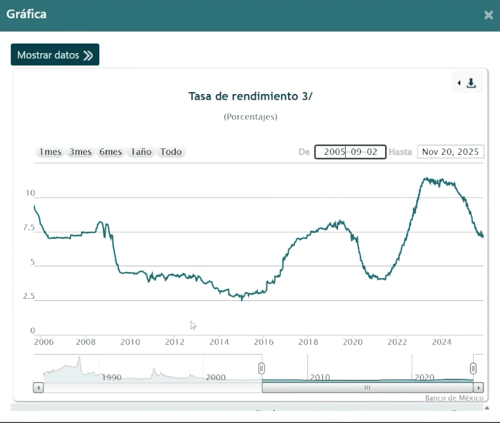Viewport: 500px width, 423px height.
Task: Click the horizontal scrollbar thumb
Action: (367, 388)
